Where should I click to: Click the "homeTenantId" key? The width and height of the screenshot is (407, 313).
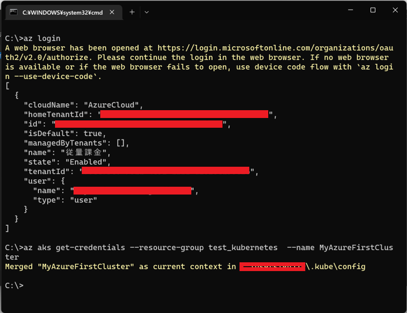click(x=56, y=115)
